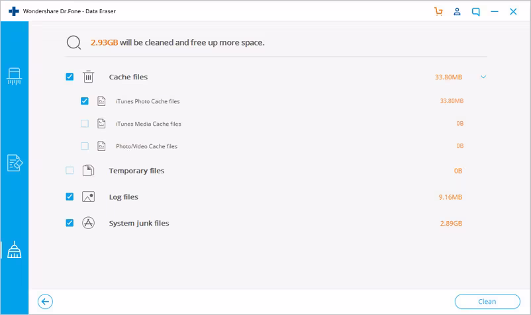Open the feedback chat icon
Viewport: 531px width, 315px height.
475,11
